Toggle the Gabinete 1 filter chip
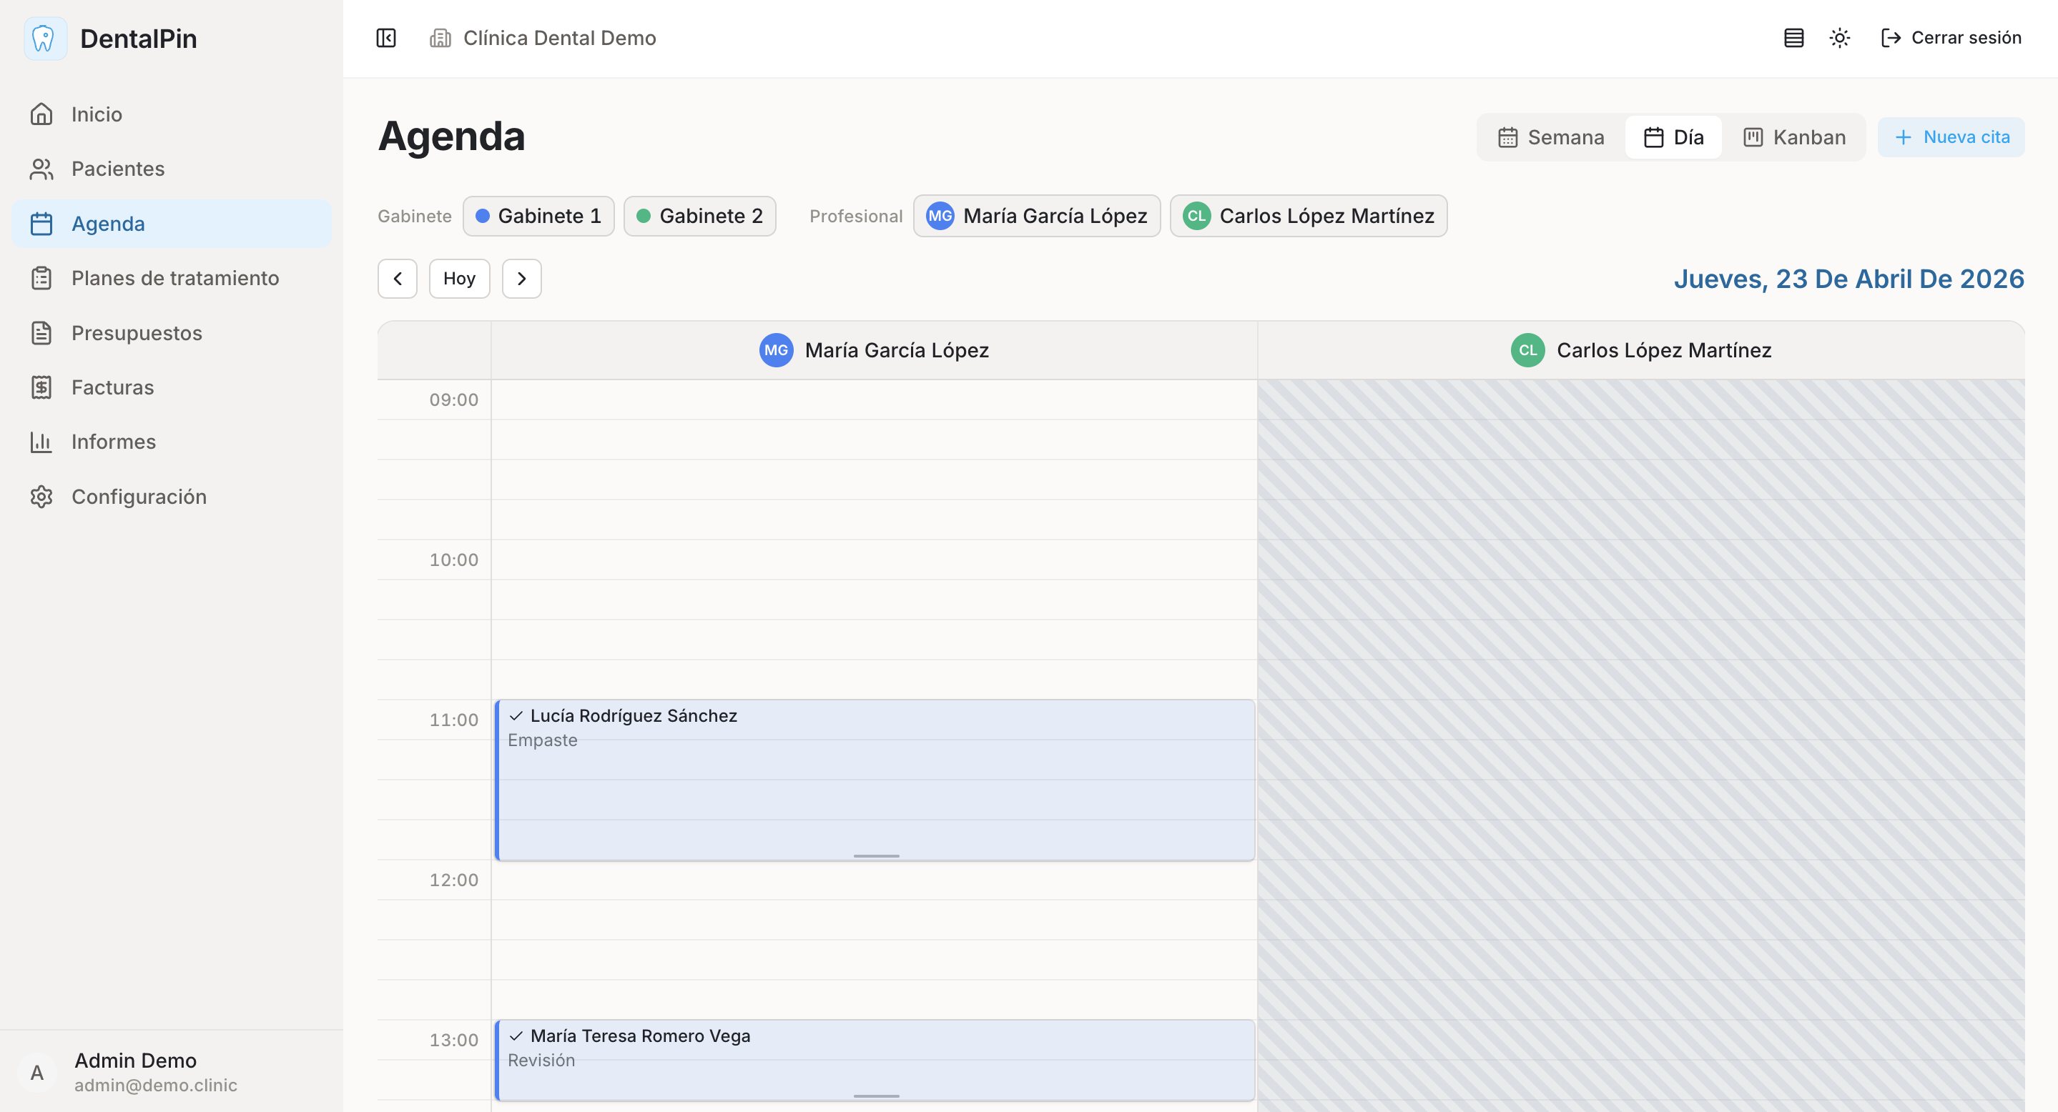This screenshot has width=2058, height=1112. click(538, 216)
